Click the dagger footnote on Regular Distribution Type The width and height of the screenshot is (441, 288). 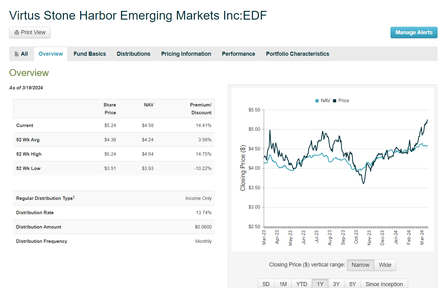(74, 197)
